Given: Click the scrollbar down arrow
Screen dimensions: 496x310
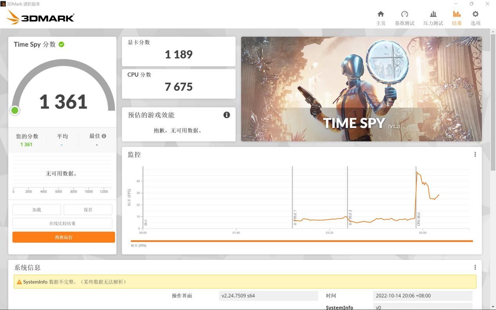Looking at the screenshot, I should pyautogui.click(x=493, y=306).
